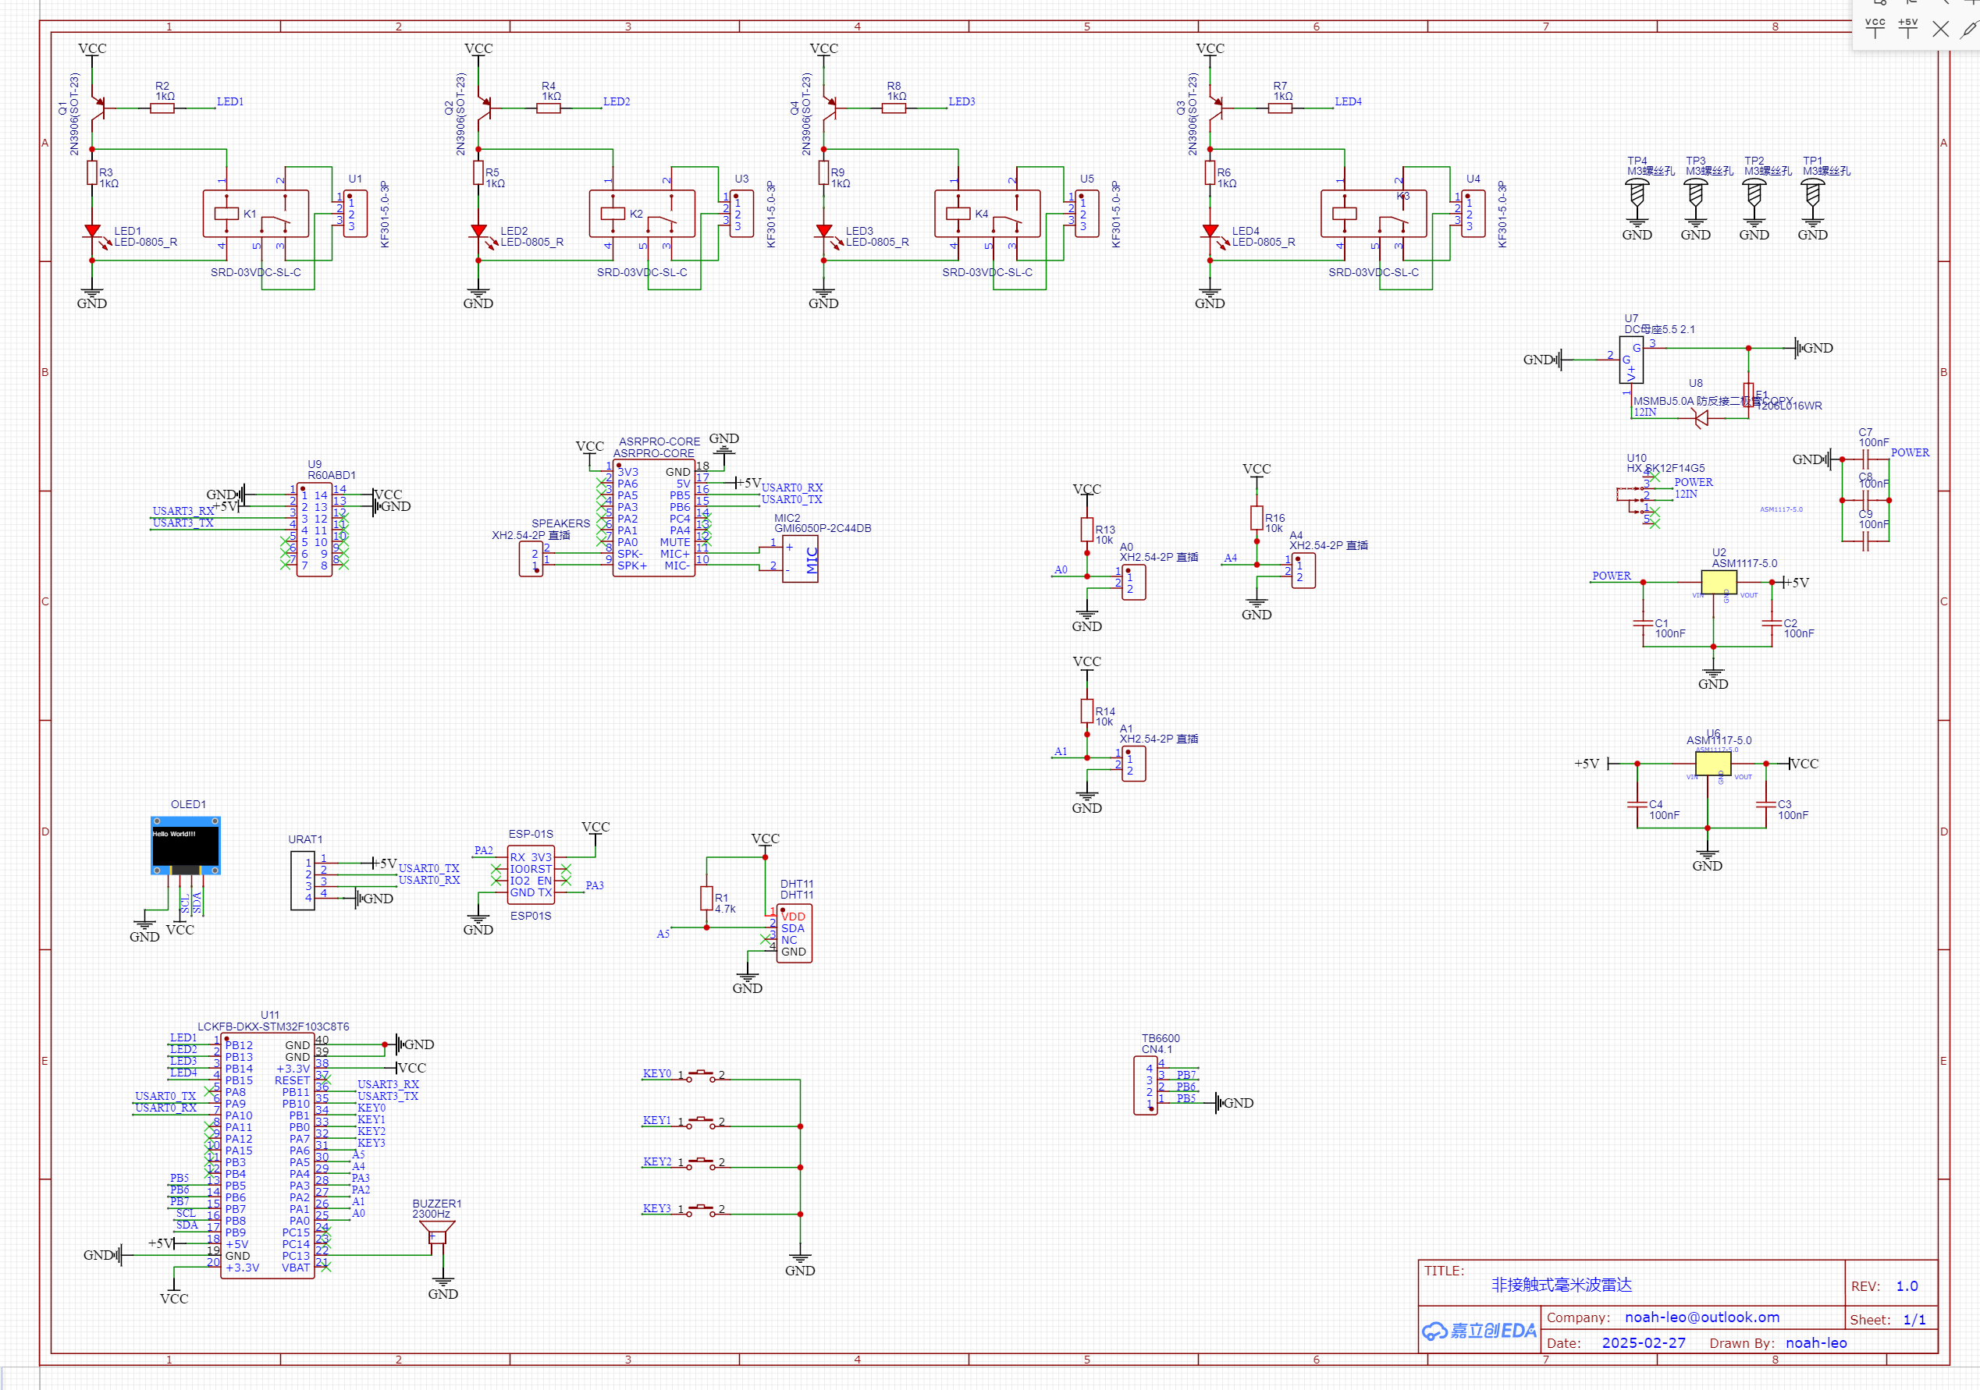
Task: Click the title text 非接触式毫米波雷达
Action: pyautogui.click(x=1561, y=1285)
